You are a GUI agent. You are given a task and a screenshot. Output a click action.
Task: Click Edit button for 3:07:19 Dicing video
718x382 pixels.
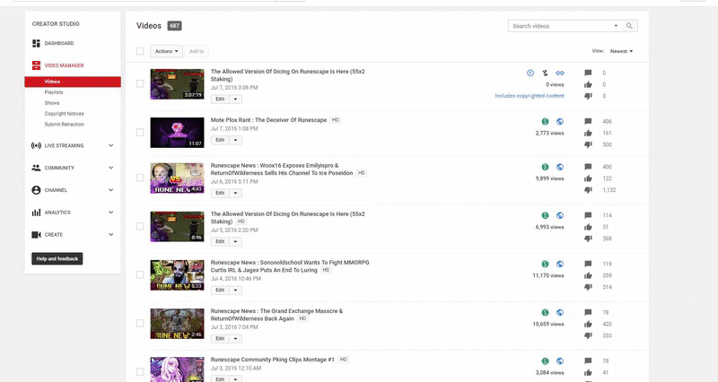220,100
